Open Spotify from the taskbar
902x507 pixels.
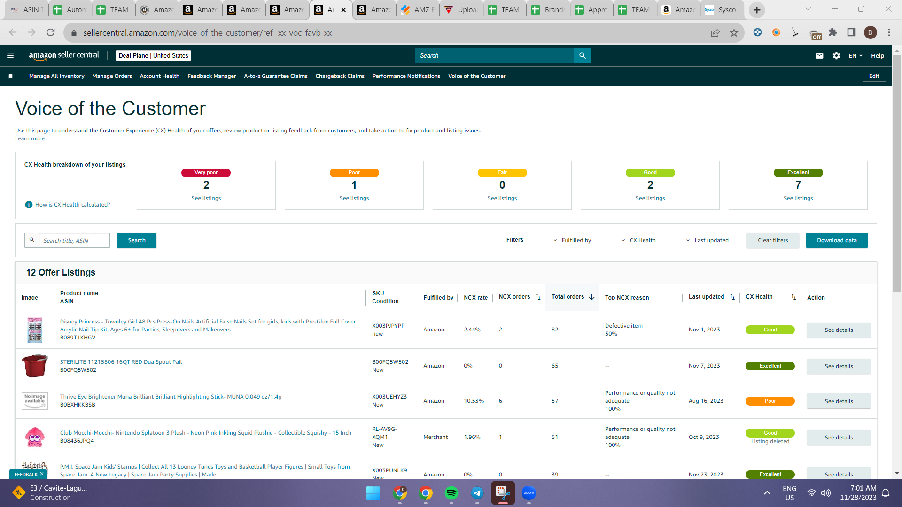(451, 493)
